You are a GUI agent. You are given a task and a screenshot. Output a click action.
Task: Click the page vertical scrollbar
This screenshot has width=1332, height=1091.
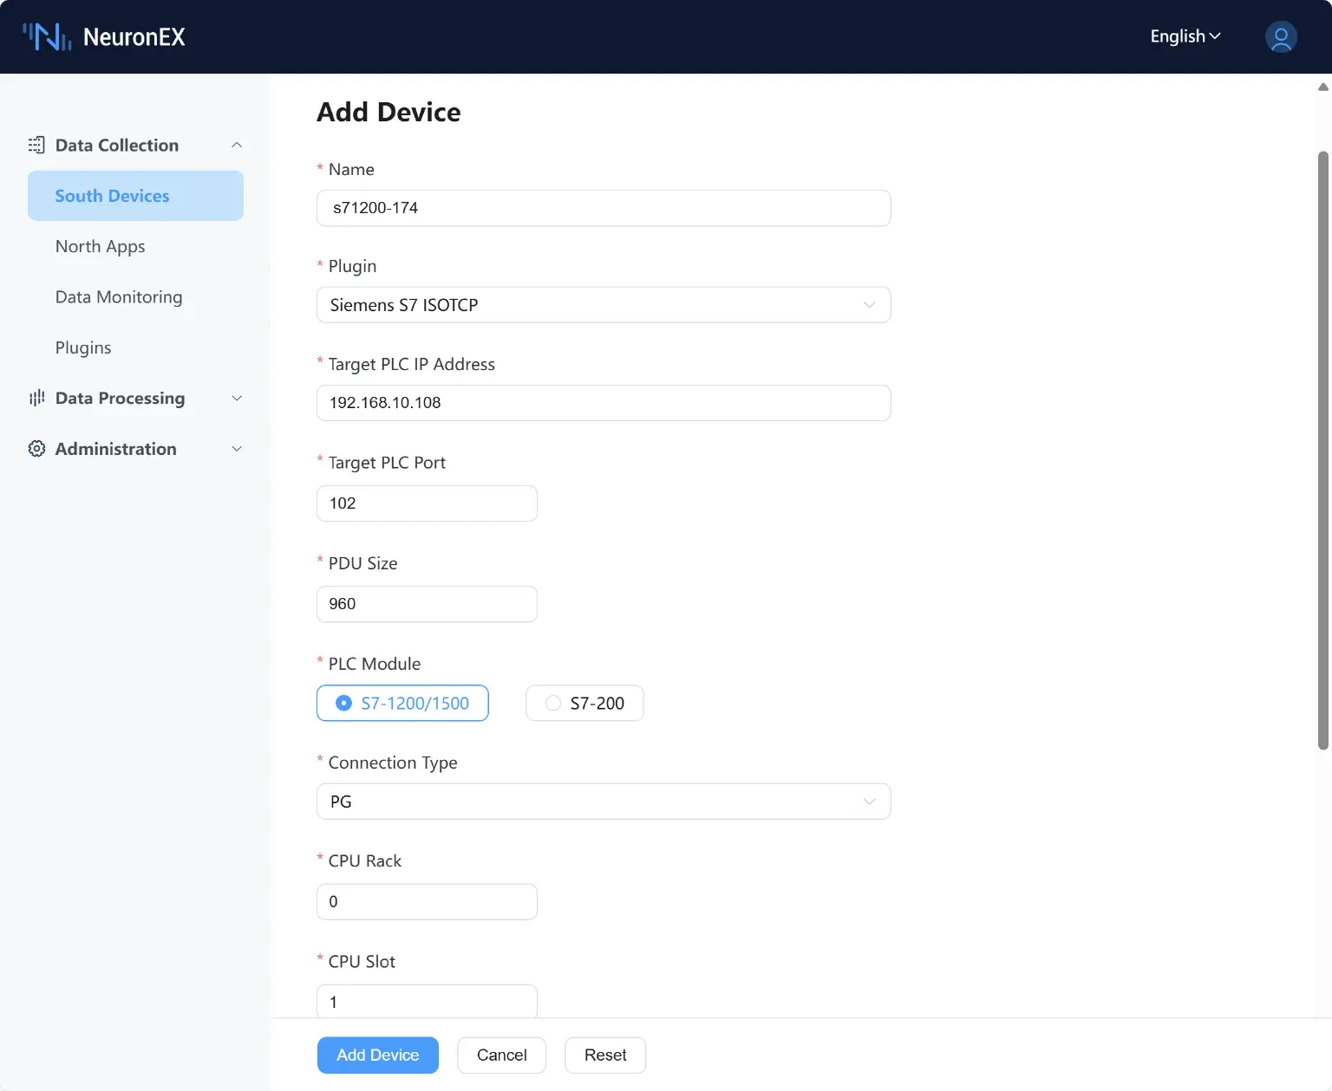[x=1322, y=451]
